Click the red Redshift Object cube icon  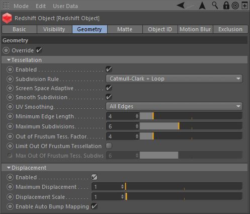coord(7,18)
